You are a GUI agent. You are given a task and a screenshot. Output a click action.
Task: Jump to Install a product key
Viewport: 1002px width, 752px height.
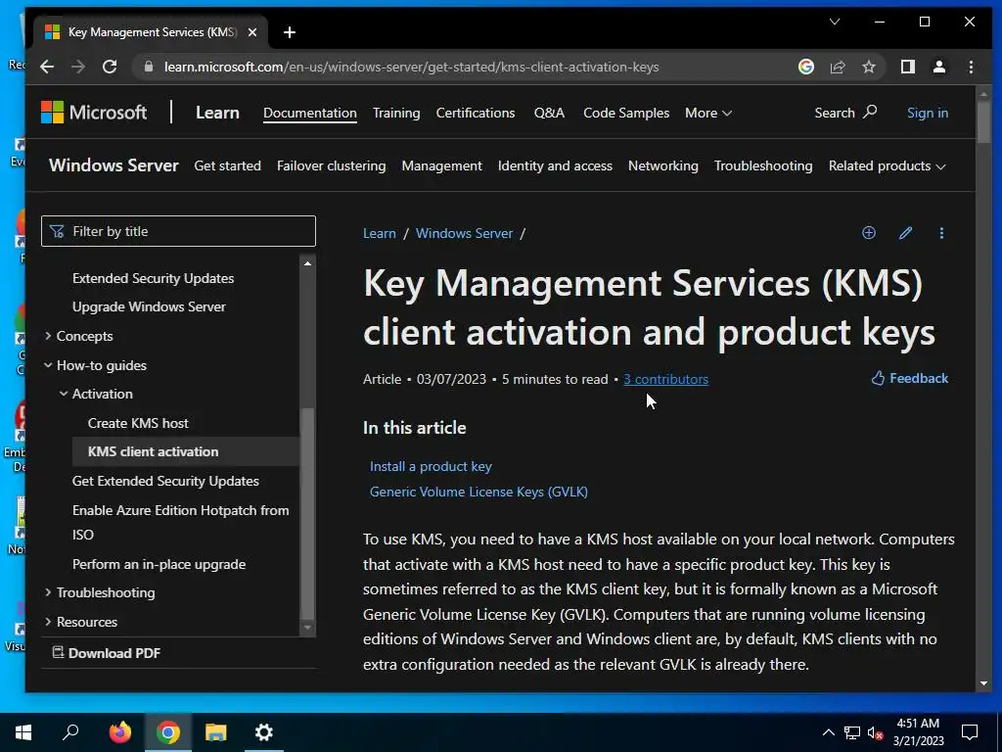(x=431, y=466)
